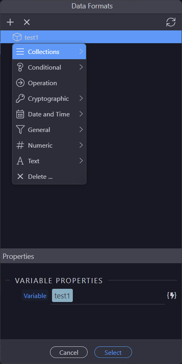Click the refresh arrows icon
This screenshot has height=364, width=182.
pyautogui.click(x=171, y=22)
